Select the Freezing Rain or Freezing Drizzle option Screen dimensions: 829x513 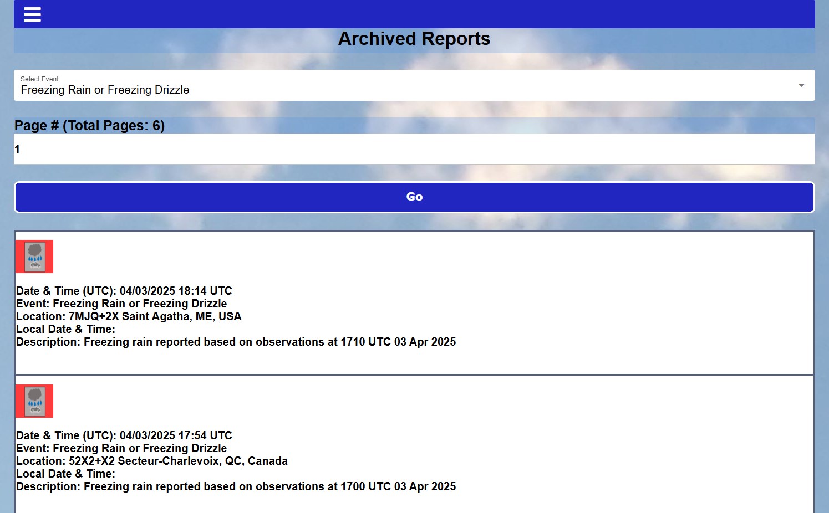pyautogui.click(x=105, y=89)
